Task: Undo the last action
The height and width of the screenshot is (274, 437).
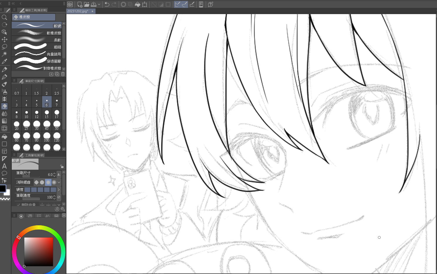Action: pyautogui.click(x=107, y=4)
